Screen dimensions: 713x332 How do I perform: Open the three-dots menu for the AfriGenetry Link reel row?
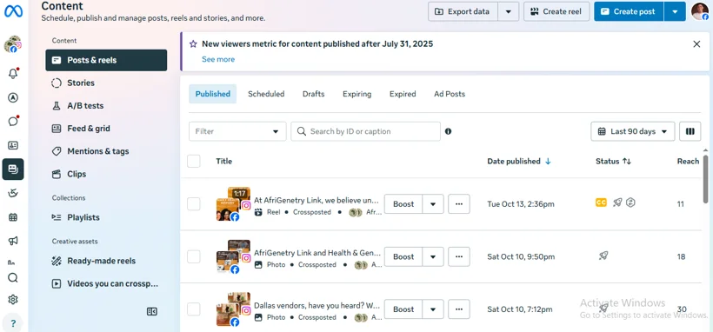(459, 203)
